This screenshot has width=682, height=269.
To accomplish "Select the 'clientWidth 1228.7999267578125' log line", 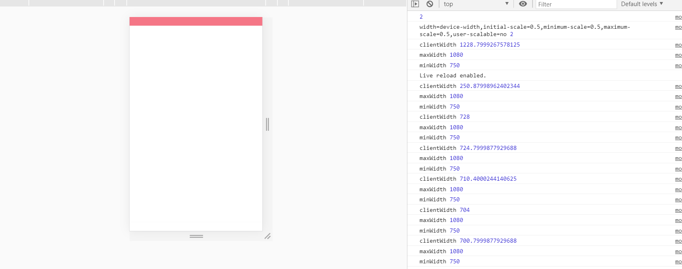I will (x=470, y=45).
